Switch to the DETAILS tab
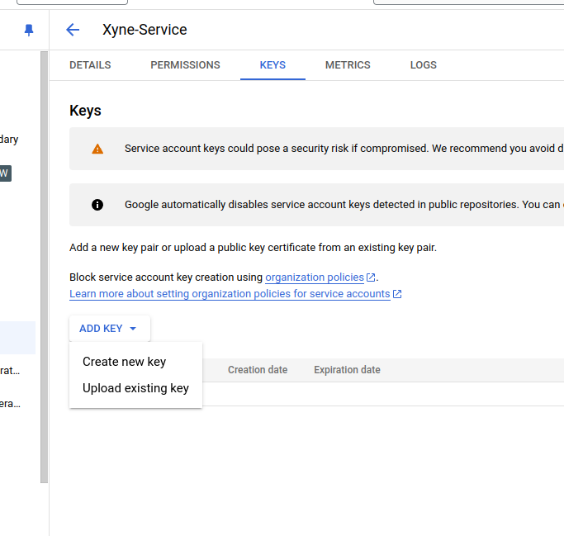The image size is (564, 536). (x=90, y=65)
